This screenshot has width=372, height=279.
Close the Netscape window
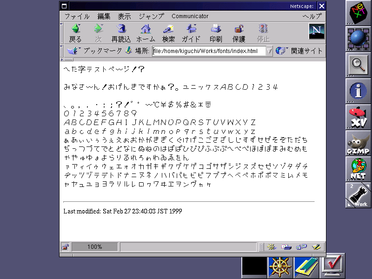(x=321, y=6)
